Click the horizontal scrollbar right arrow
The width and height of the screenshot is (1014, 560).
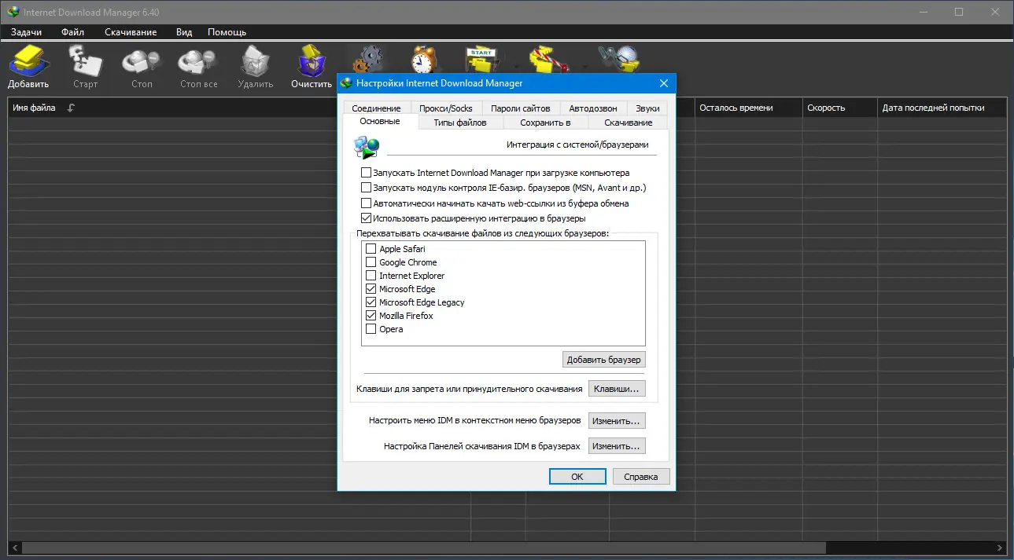click(1000, 547)
